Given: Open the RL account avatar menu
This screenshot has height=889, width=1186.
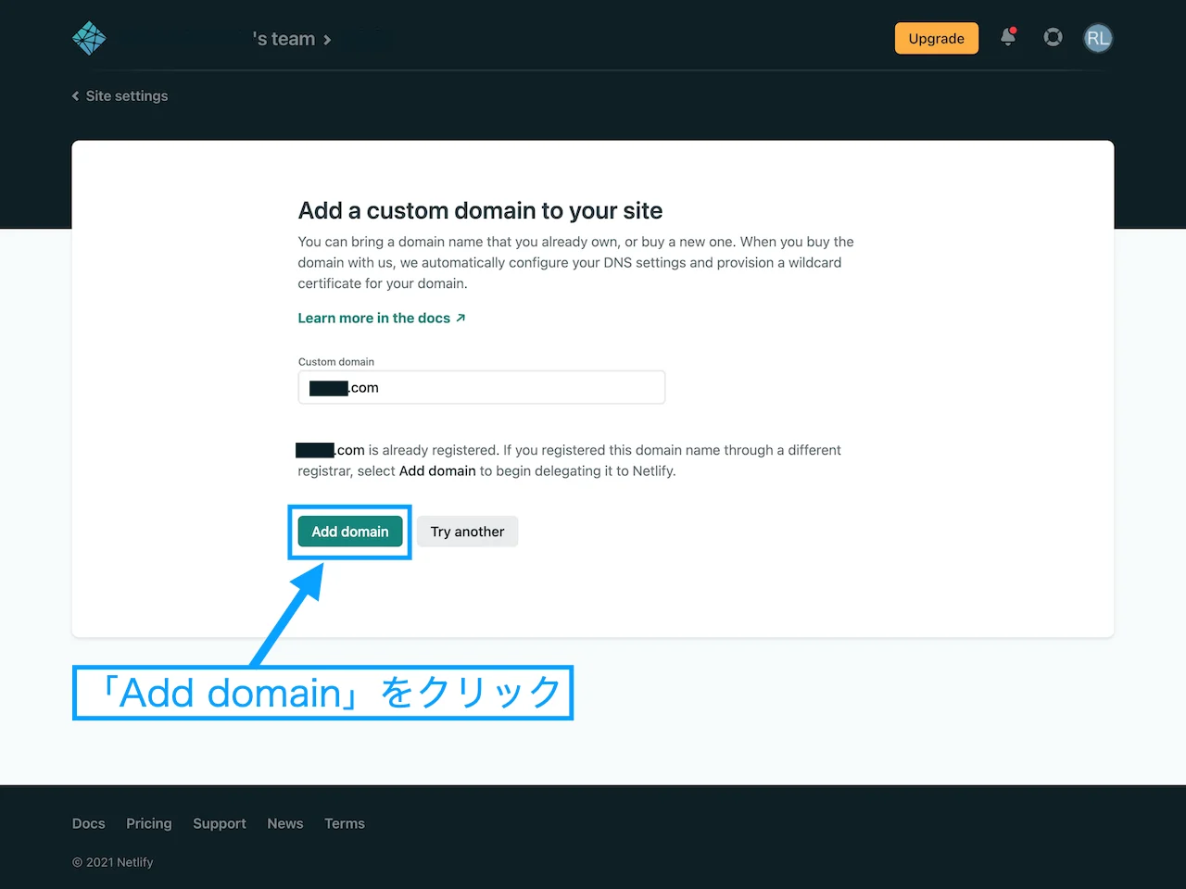Looking at the screenshot, I should point(1097,38).
